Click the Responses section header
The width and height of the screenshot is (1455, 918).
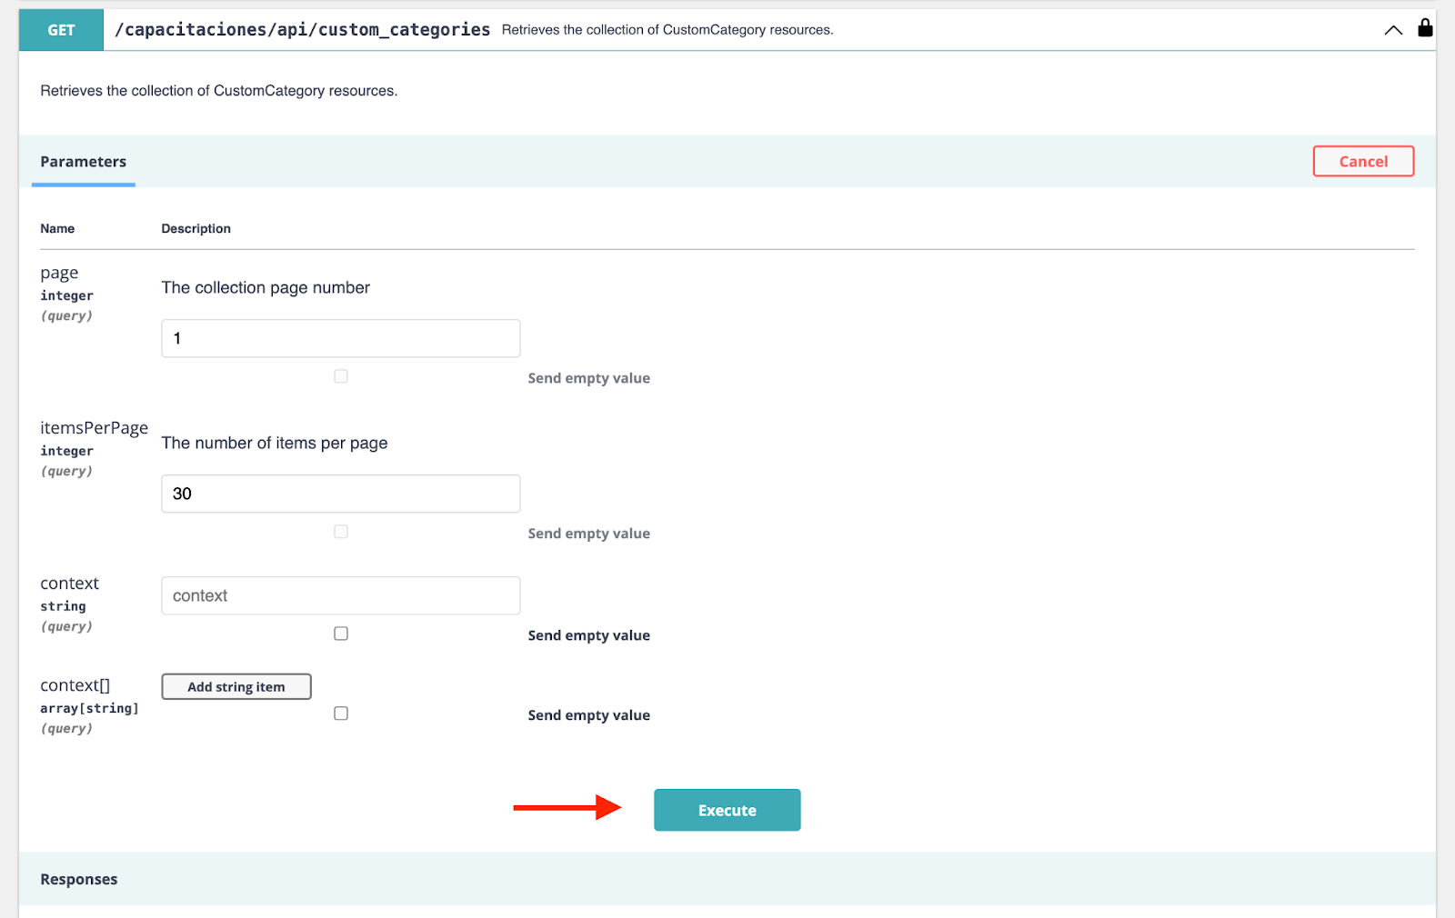pos(79,879)
